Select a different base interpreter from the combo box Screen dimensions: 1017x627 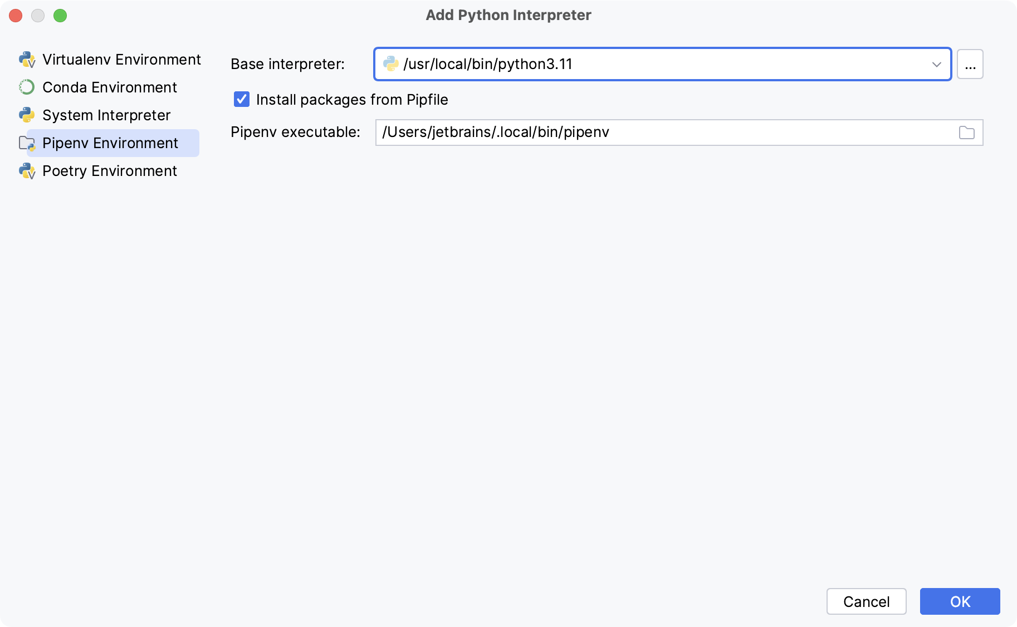(x=937, y=63)
